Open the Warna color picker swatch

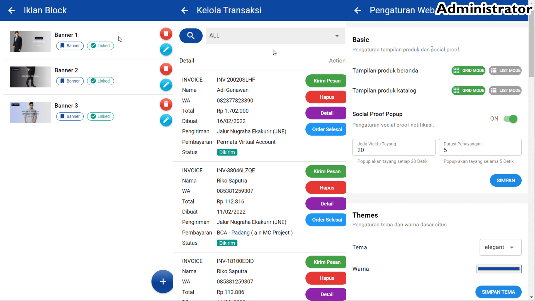tap(498, 269)
